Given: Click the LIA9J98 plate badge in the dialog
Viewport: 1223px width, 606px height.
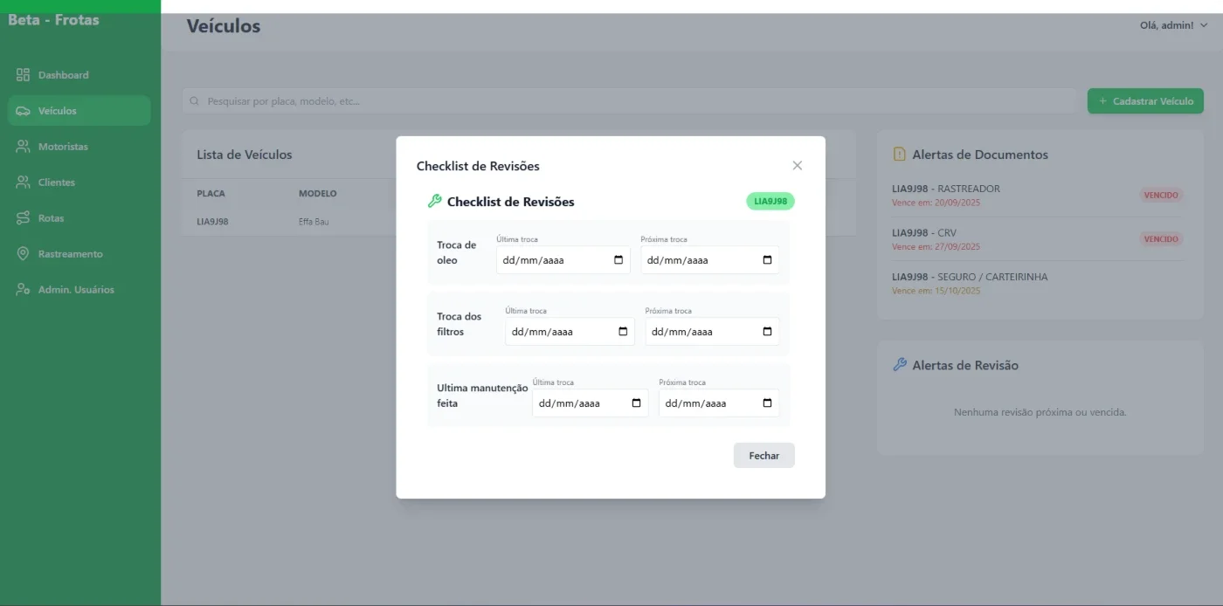Looking at the screenshot, I should click(x=770, y=202).
